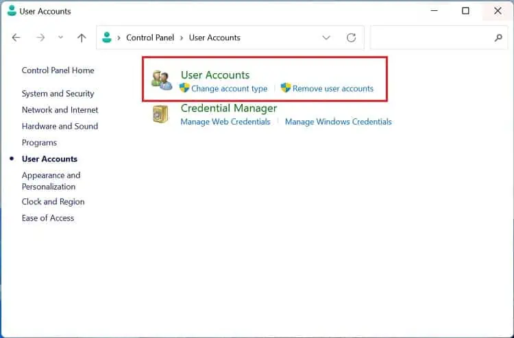This screenshot has height=338, width=514.
Task: Focus the Control Panel search box
Action: [x=439, y=38]
